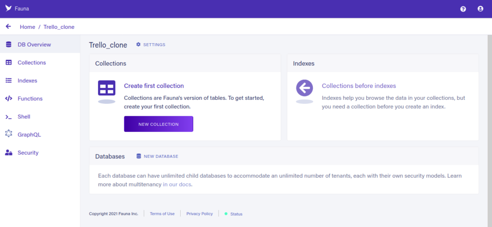The width and height of the screenshot is (492, 227).
Task: Click the GraphQL logo icon in sidebar
Action: [x=9, y=133]
